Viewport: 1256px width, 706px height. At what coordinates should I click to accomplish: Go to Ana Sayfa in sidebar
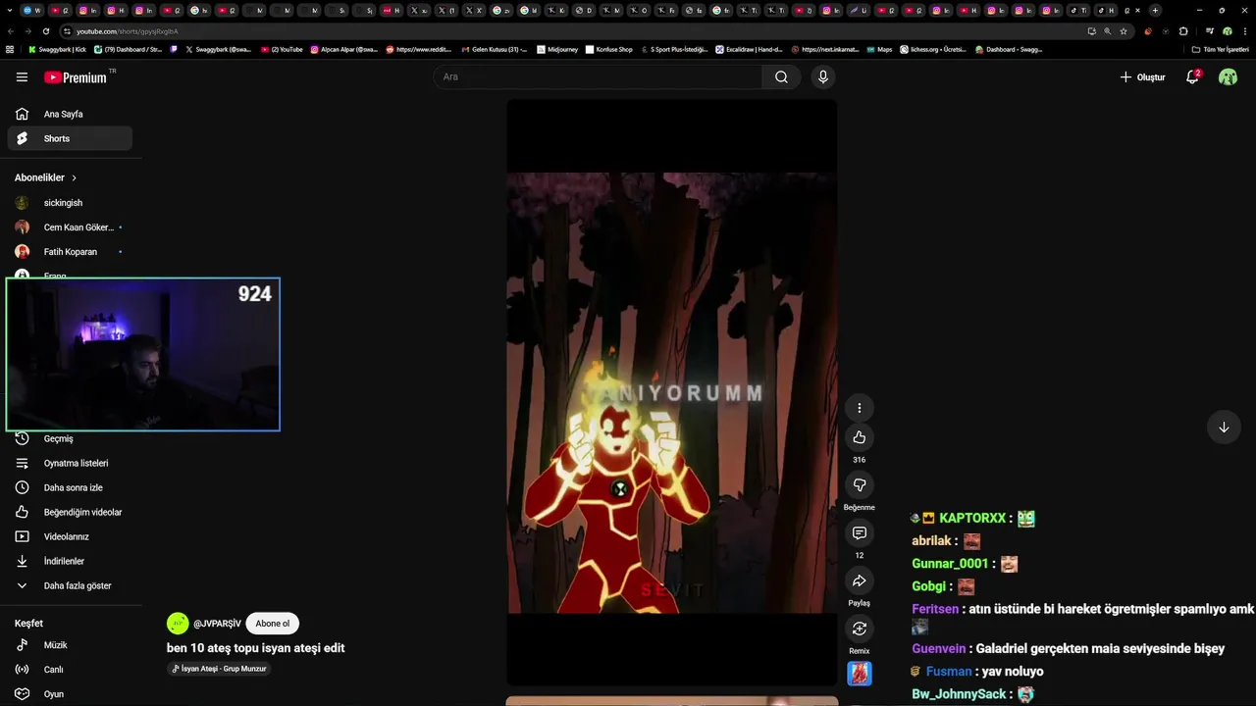point(70,114)
